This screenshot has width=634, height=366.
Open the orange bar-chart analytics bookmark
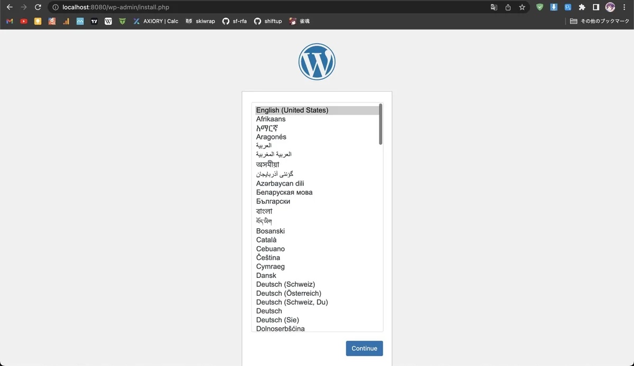(x=66, y=21)
